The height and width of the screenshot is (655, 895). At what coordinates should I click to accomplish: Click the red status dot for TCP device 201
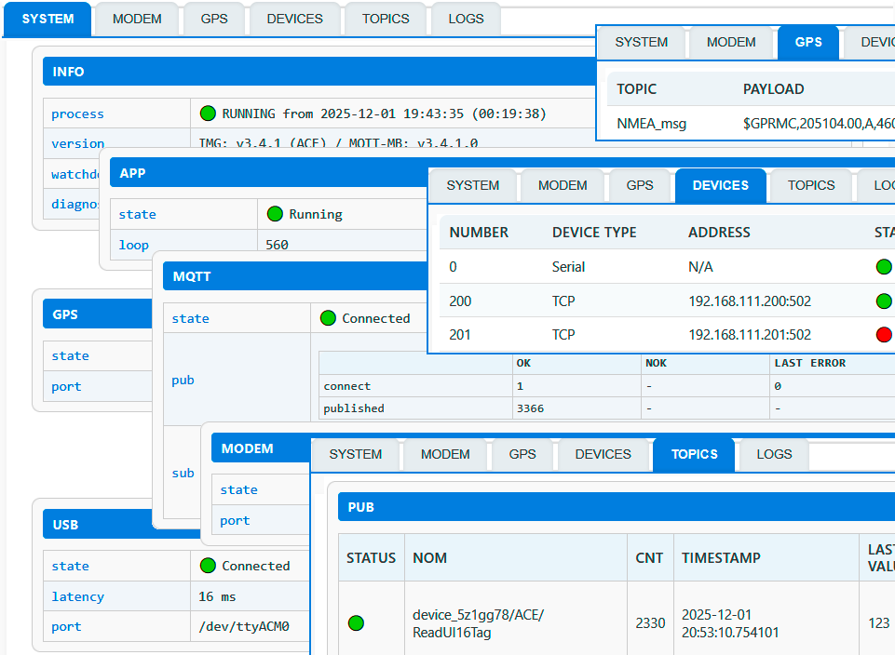pos(883,334)
